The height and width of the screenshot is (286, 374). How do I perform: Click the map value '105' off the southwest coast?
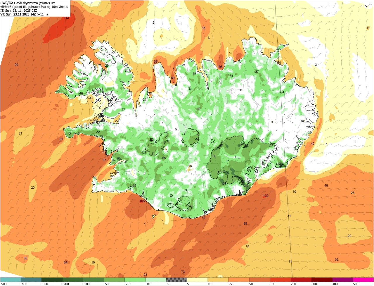(x=142, y=201)
